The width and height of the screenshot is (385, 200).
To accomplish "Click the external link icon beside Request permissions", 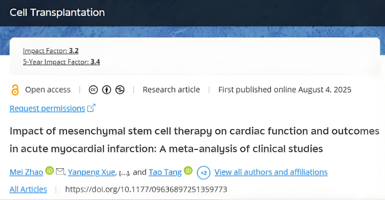I will (x=91, y=108).
